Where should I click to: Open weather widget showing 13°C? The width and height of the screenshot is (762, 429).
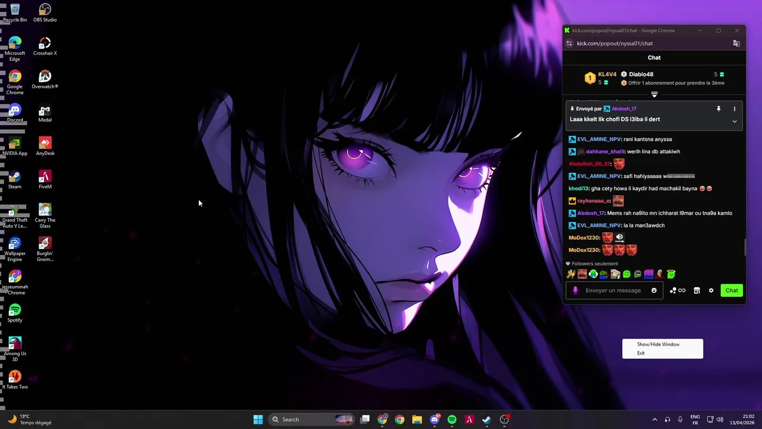(30, 419)
